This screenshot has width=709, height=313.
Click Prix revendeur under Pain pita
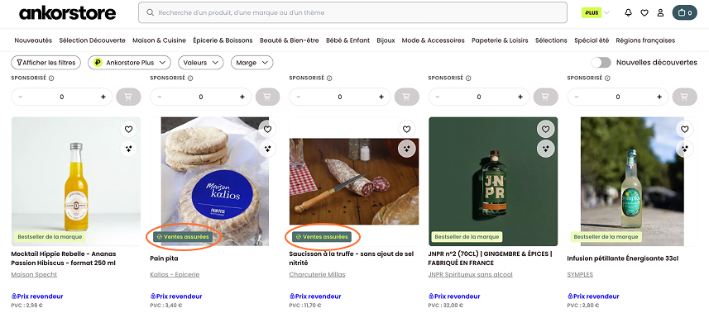(x=176, y=296)
